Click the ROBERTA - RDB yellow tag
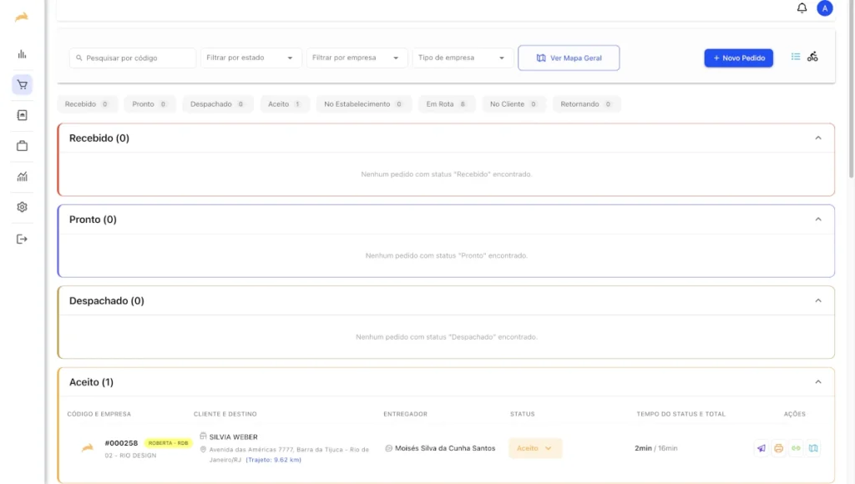 (x=169, y=443)
